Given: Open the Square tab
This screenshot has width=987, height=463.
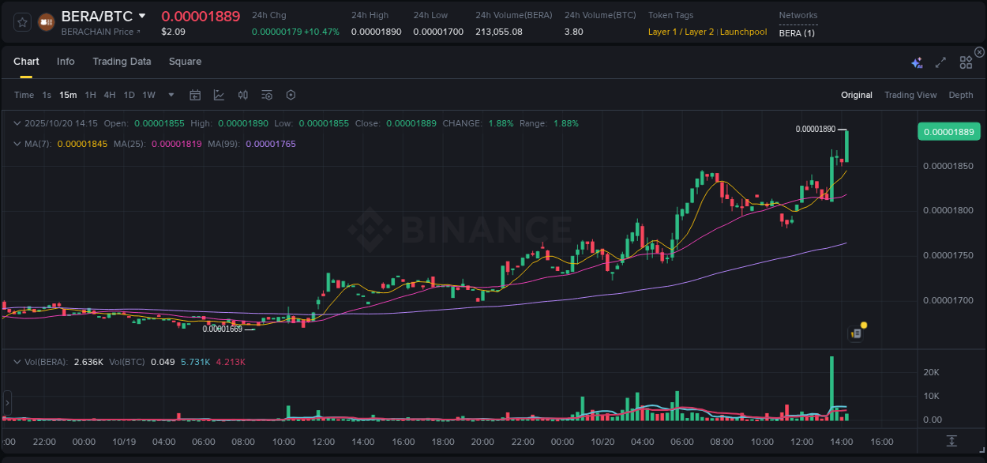Looking at the screenshot, I should (x=185, y=61).
